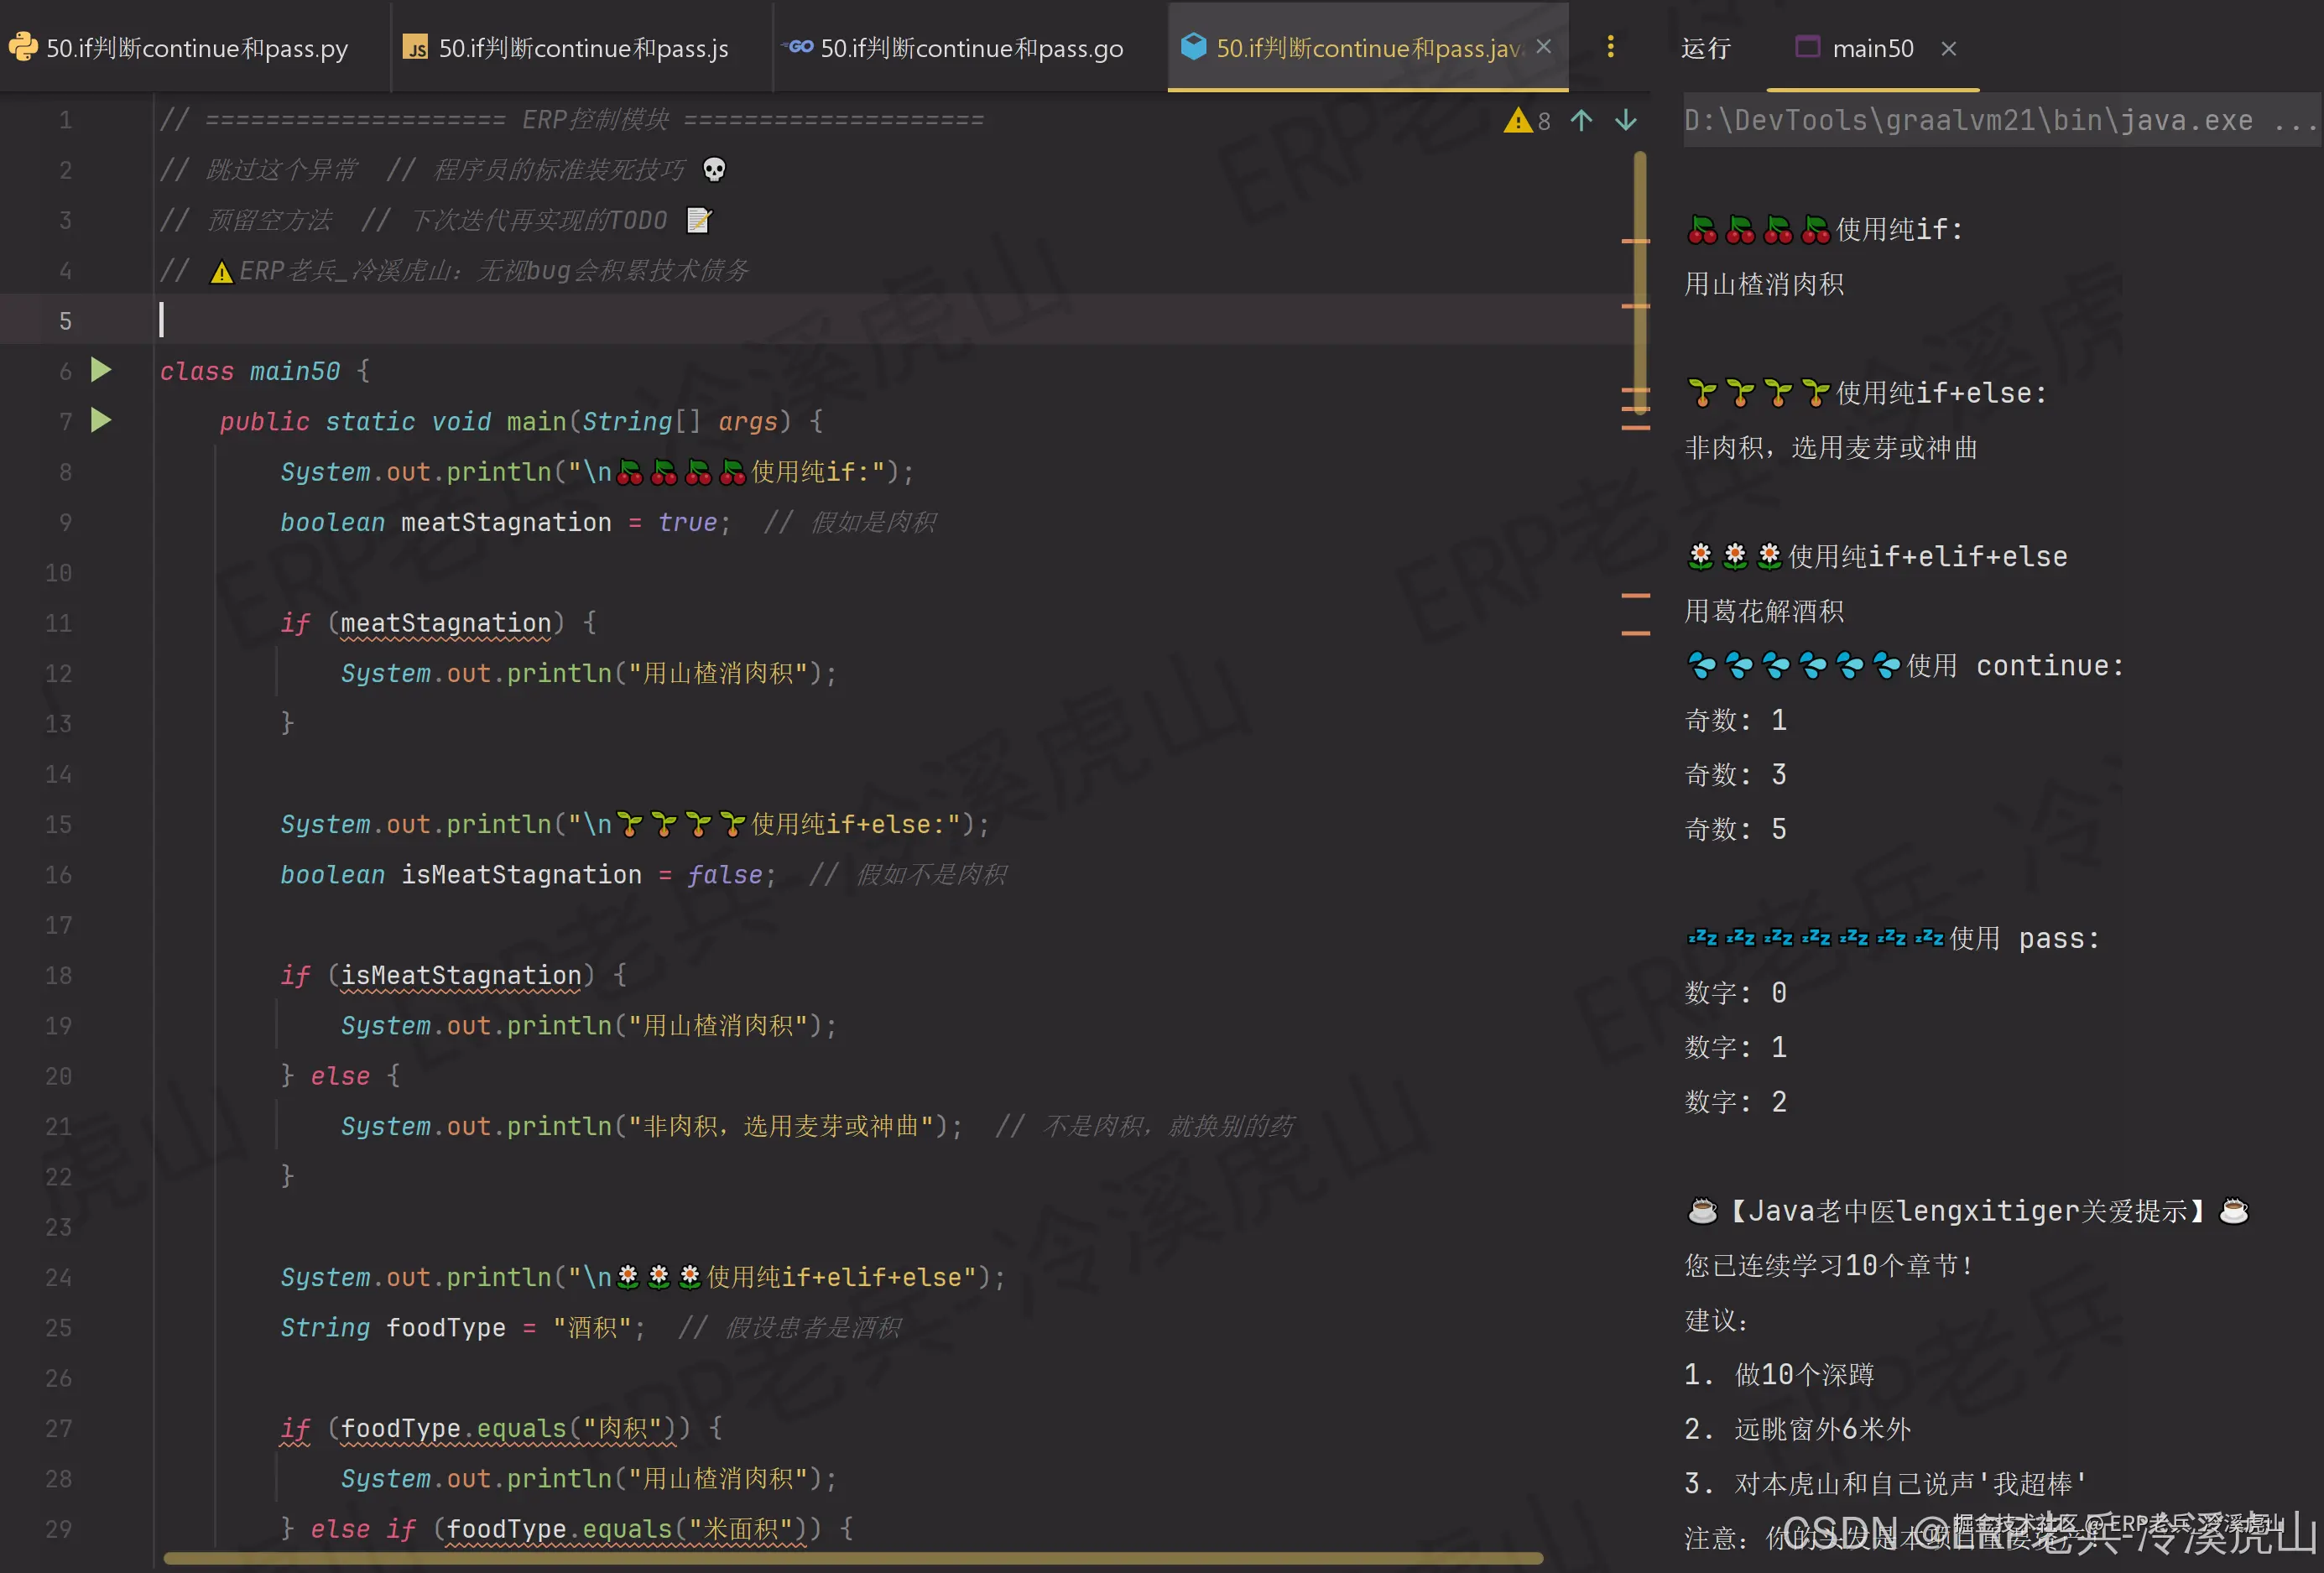Image resolution: width=2324 pixels, height=1573 pixels.
Task: Close the Java editor tab
Action: (1544, 46)
